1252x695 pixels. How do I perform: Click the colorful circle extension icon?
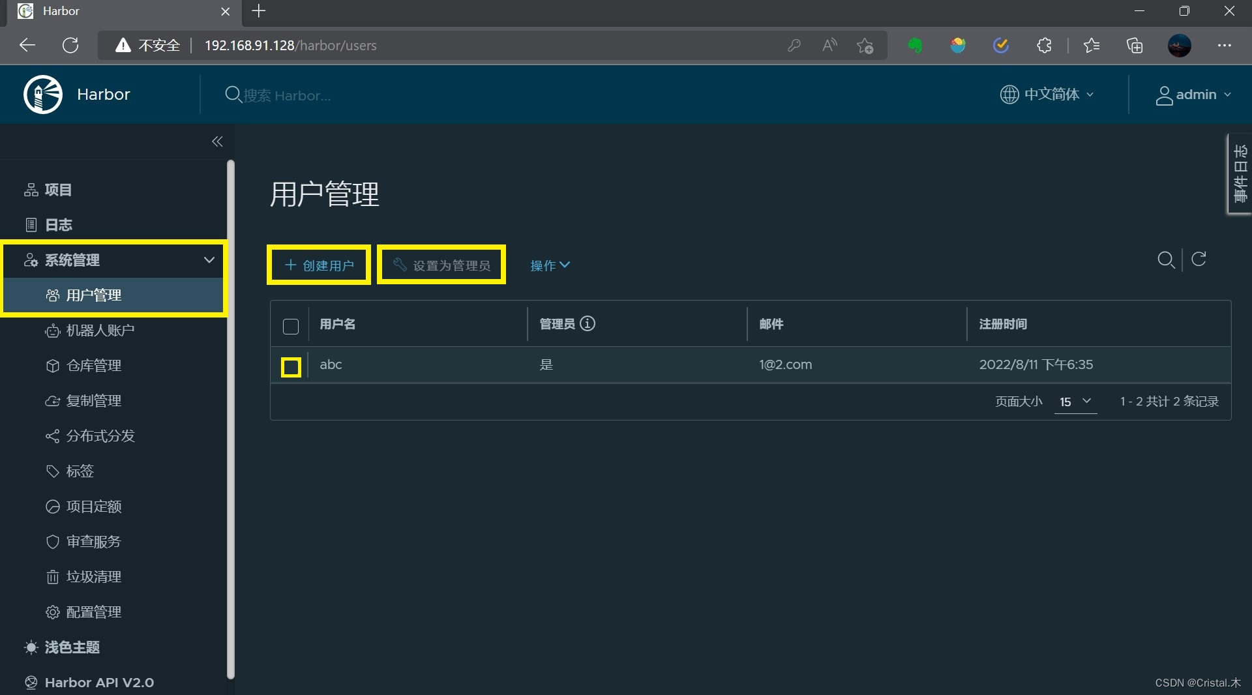pos(958,45)
